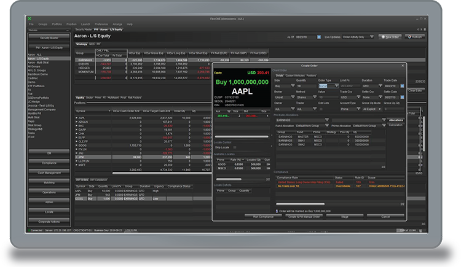The image size is (461, 267).
Task: Open the Owner dropdown in Create Order
Action: click(x=293, y=109)
